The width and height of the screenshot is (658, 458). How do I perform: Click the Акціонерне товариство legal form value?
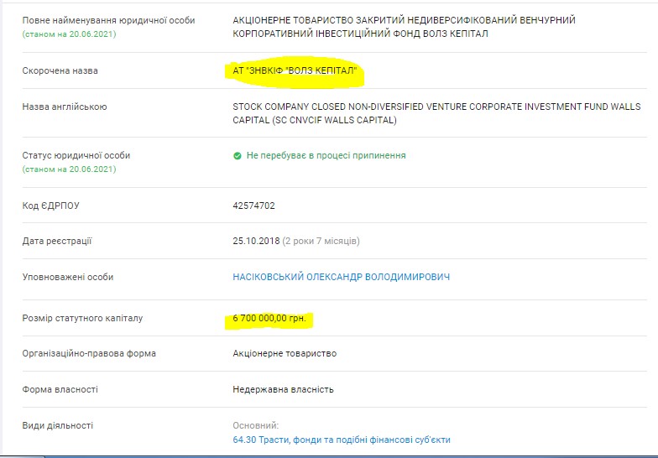(285, 354)
